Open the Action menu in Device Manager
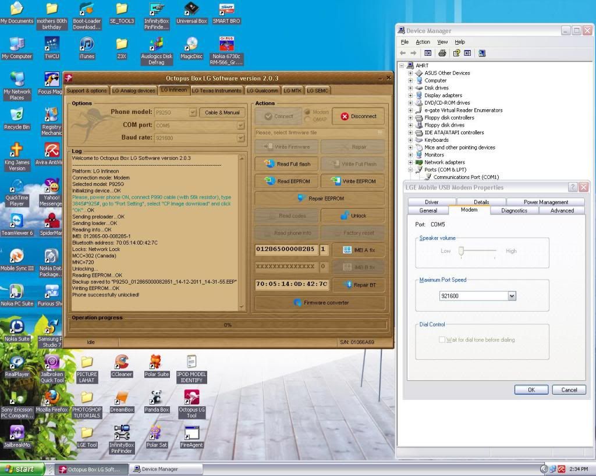 coord(423,42)
